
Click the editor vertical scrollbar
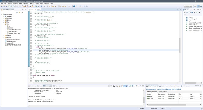coord(180,45)
